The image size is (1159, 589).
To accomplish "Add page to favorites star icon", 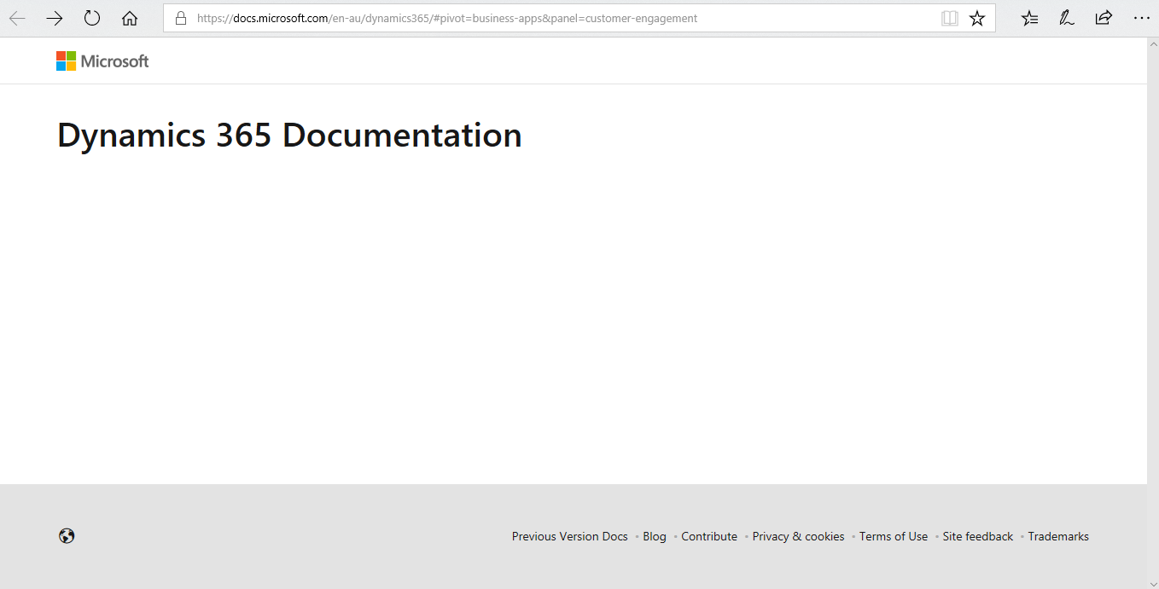I will (x=977, y=18).
